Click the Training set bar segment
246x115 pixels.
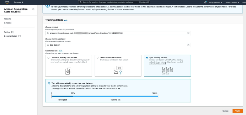tap(116, 96)
